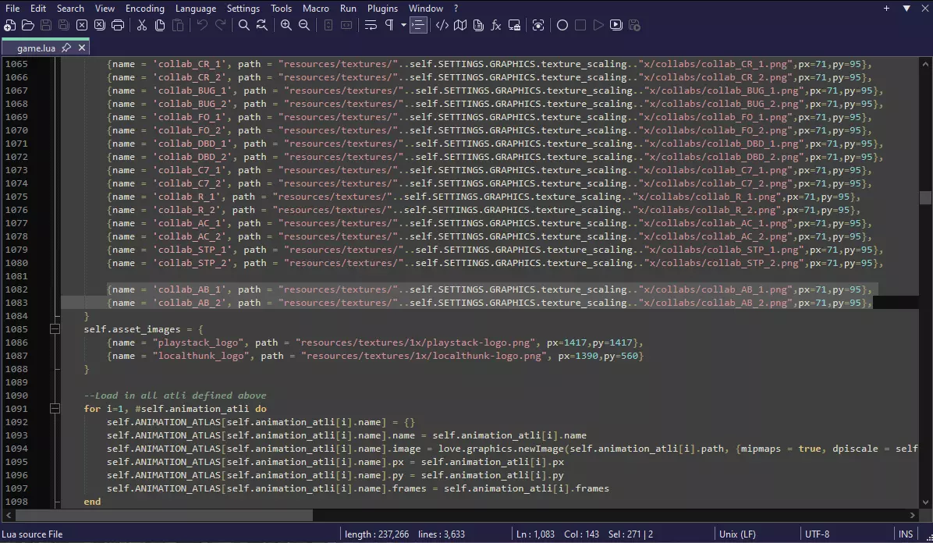Create a new file with toolbar icon

coord(9,25)
